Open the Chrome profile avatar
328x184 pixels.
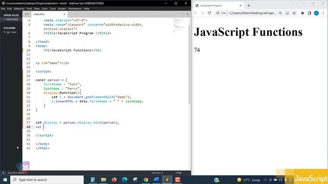click(316, 13)
